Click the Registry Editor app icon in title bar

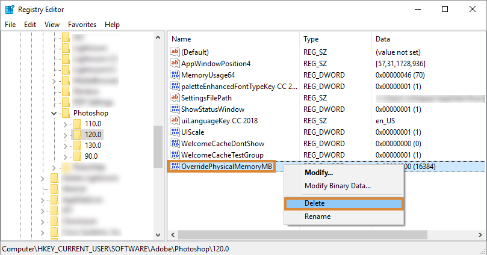tap(10, 10)
